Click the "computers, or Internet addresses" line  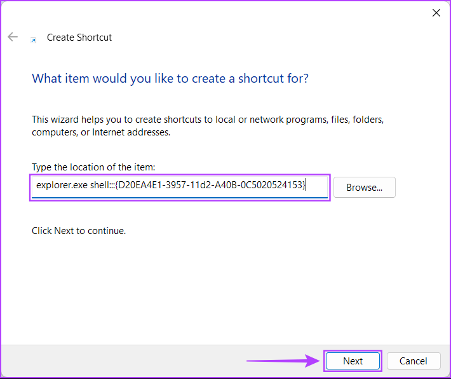coord(101,132)
